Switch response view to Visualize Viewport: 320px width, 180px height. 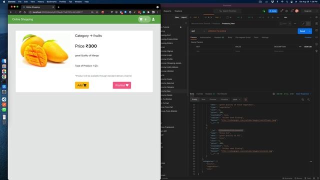point(224,99)
